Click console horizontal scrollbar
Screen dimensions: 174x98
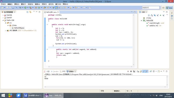[x=105, y=87]
